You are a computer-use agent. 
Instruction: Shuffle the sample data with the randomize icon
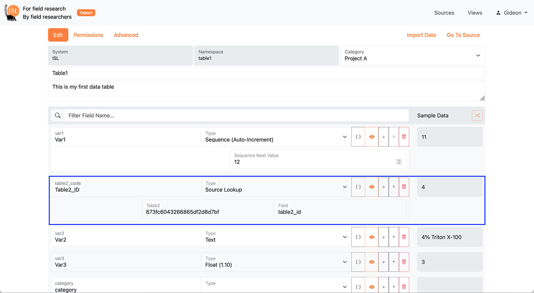pyautogui.click(x=477, y=115)
